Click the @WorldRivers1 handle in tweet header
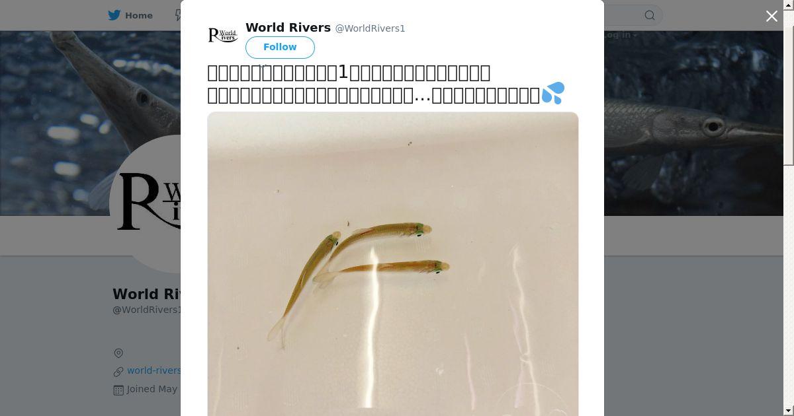Image resolution: width=794 pixels, height=416 pixels. point(370,28)
